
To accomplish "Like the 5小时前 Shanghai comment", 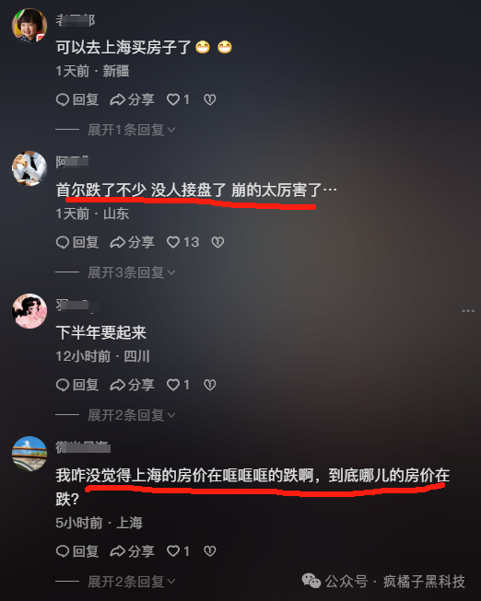I will [178, 551].
